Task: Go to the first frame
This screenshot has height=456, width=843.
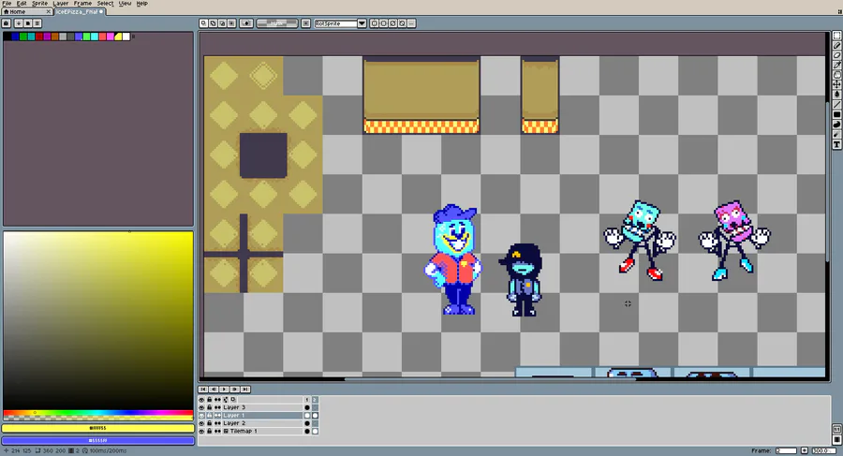Action: [x=203, y=389]
